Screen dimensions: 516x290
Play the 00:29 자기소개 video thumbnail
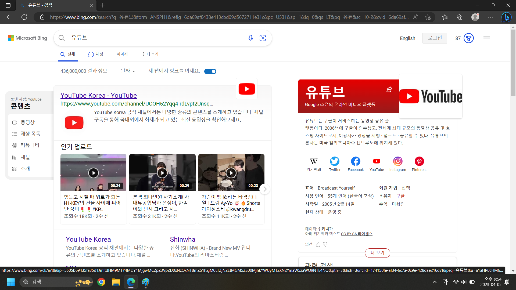(162, 173)
